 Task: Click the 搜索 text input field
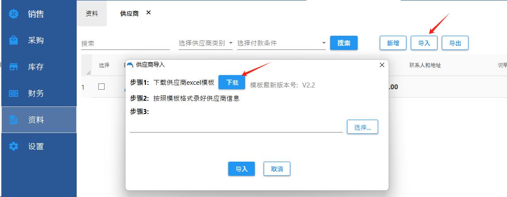125,43
